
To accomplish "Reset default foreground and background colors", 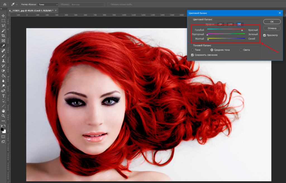I will click(x=1, y=125).
